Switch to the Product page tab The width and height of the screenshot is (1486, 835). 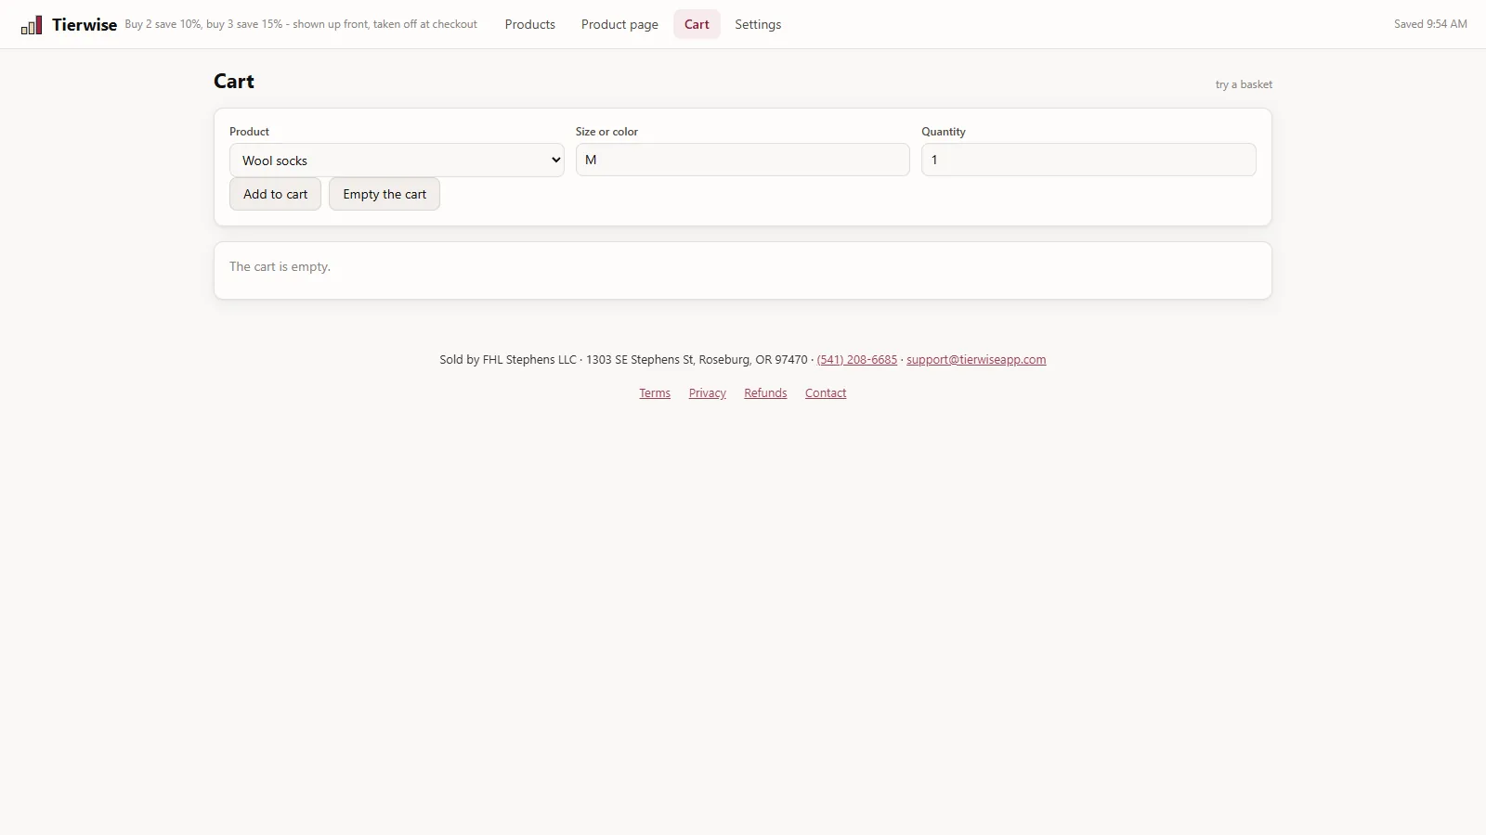pos(619,24)
